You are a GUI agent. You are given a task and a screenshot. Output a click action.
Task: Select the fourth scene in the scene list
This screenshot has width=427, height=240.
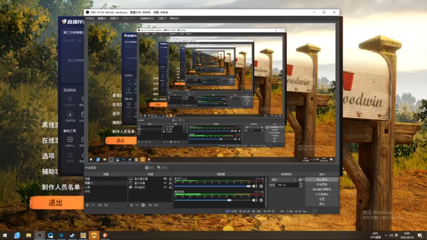(x=106, y=191)
